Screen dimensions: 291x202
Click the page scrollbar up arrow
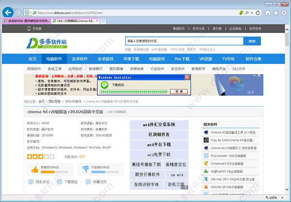point(287,30)
